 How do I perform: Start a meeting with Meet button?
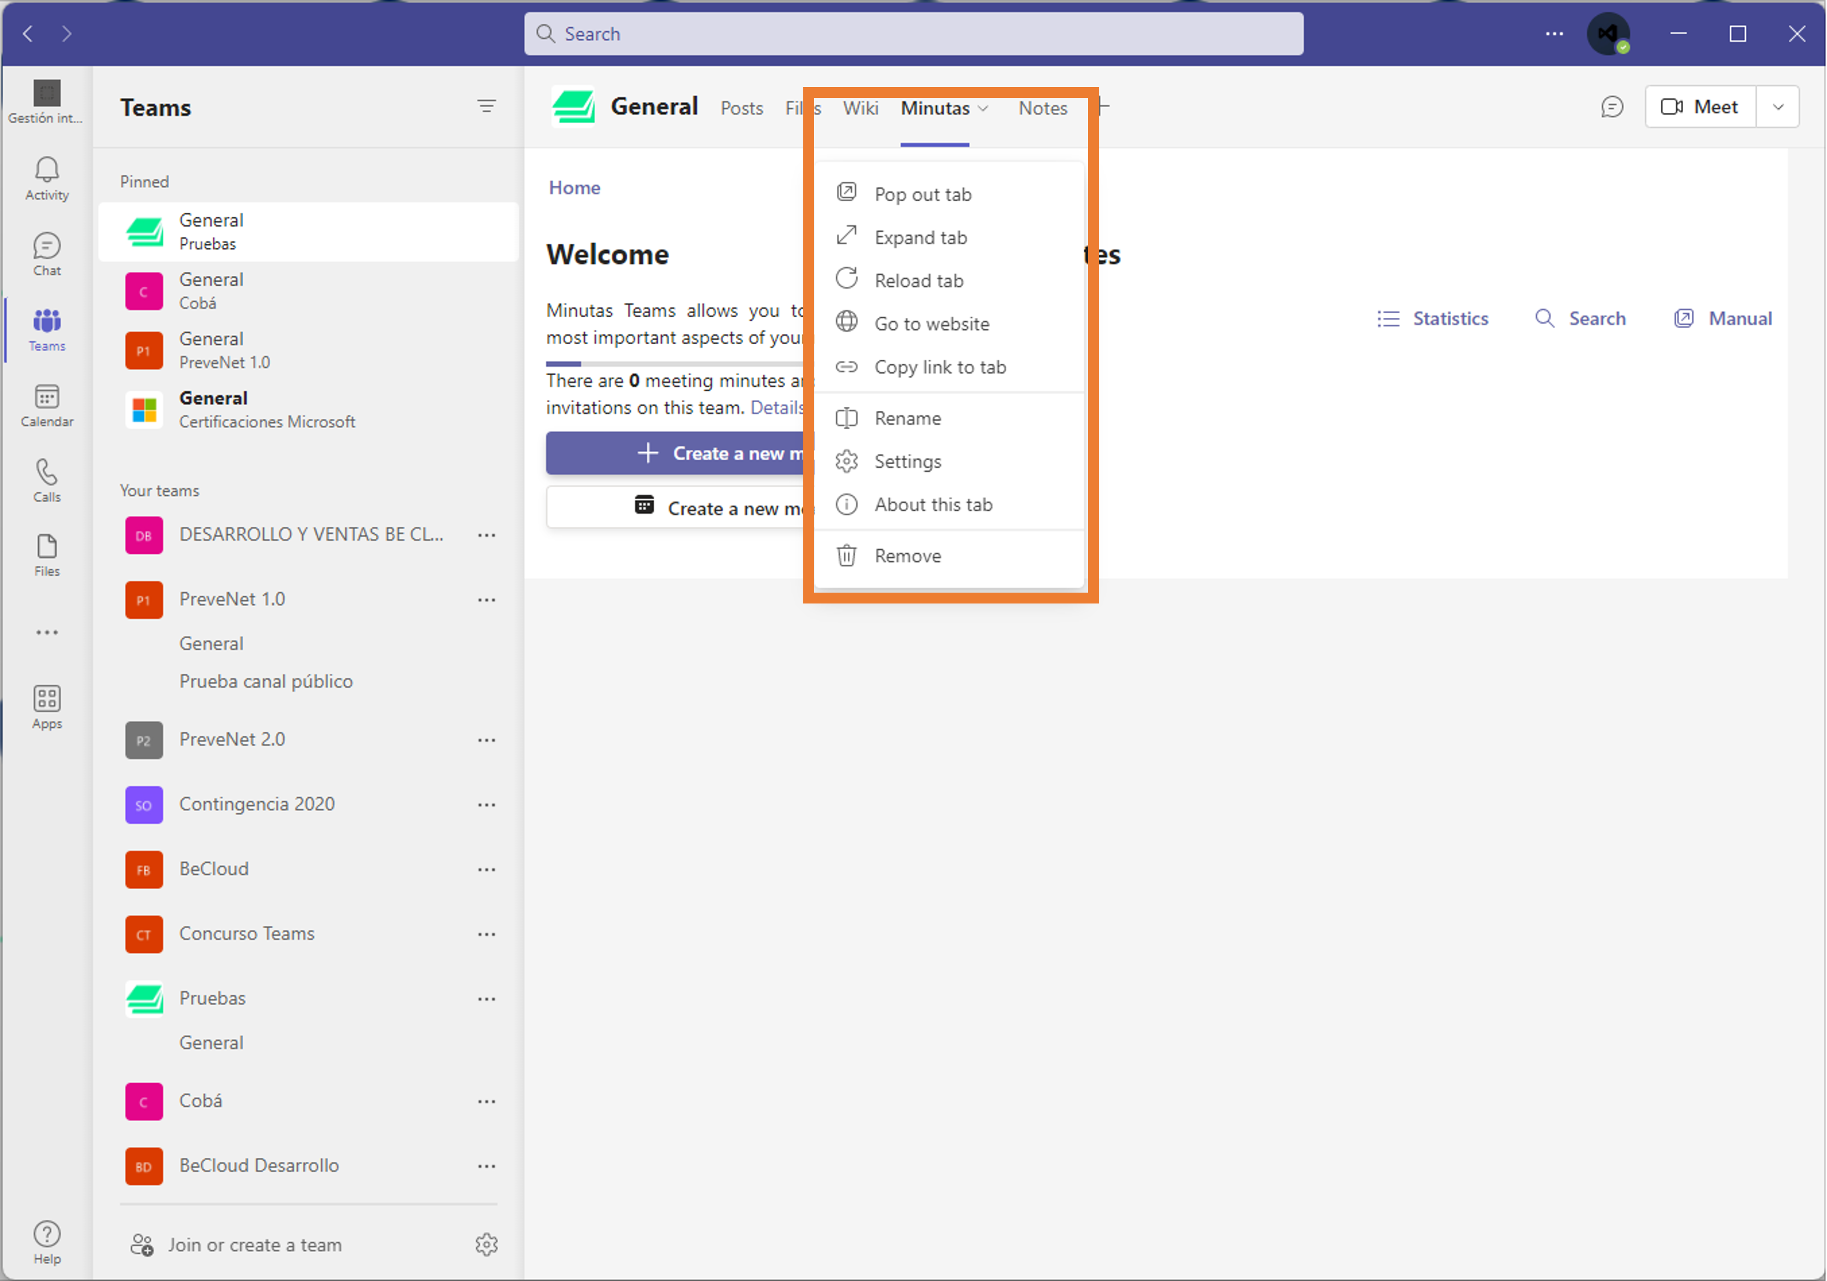coord(1700,107)
